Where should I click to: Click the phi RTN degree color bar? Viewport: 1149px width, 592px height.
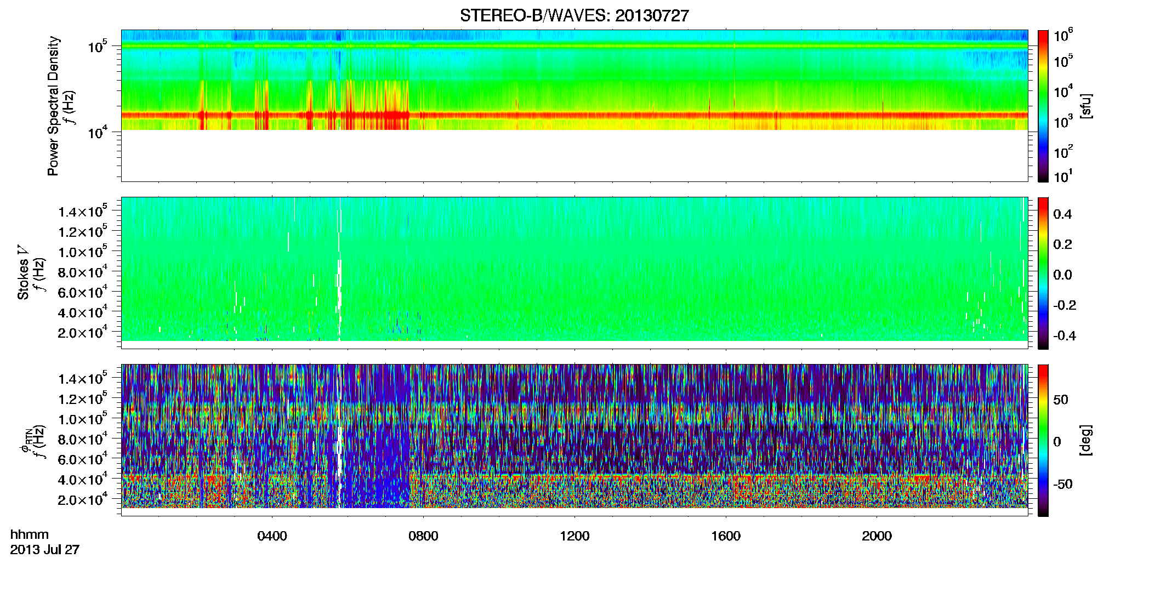[x=1043, y=440]
